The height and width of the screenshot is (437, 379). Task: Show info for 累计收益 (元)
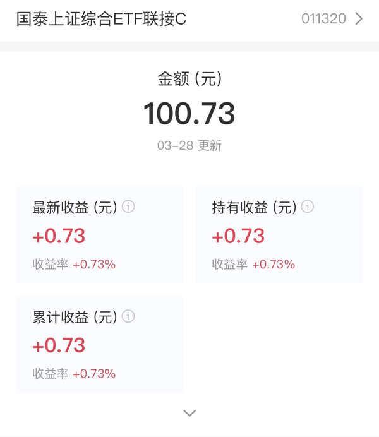[x=128, y=316]
